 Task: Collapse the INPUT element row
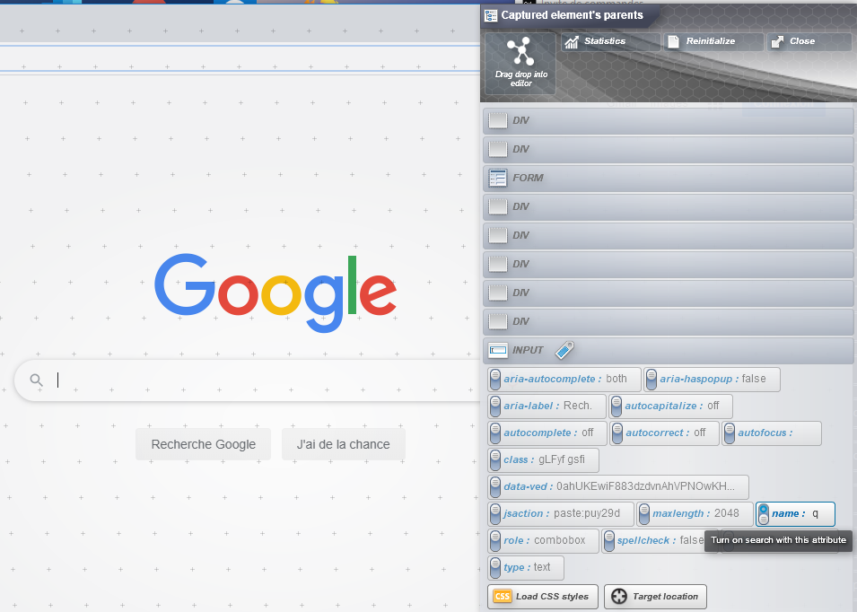click(x=668, y=350)
